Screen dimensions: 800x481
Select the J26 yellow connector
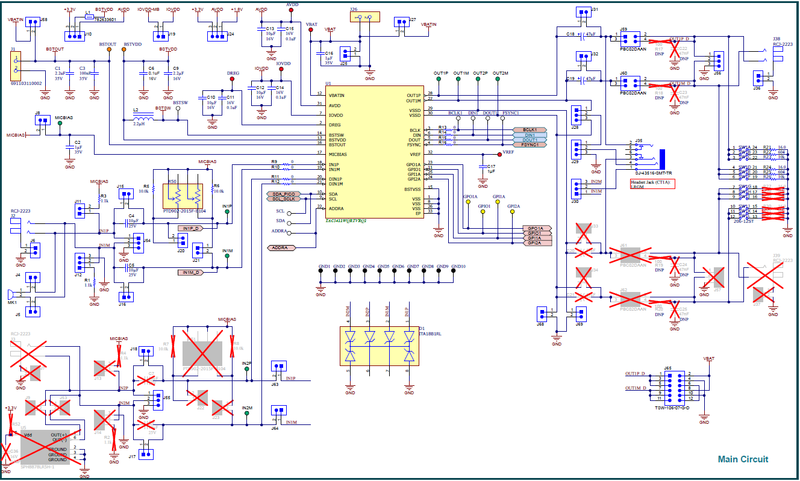pyautogui.click(x=365, y=17)
